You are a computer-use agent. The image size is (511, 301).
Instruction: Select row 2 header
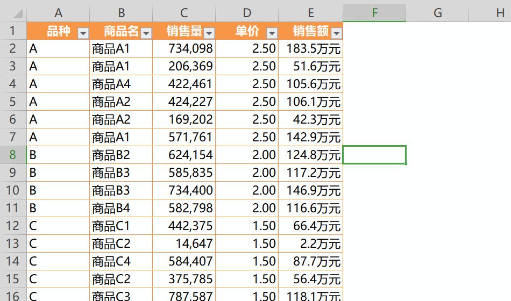13,48
